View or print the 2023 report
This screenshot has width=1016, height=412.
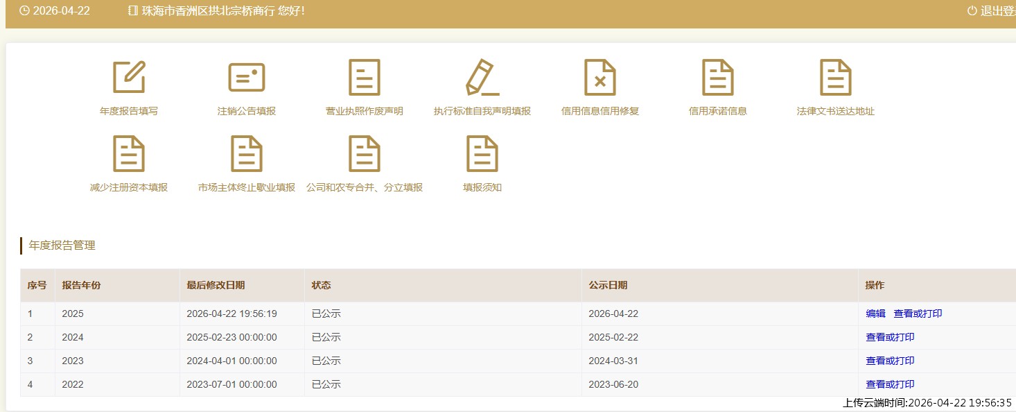click(890, 361)
